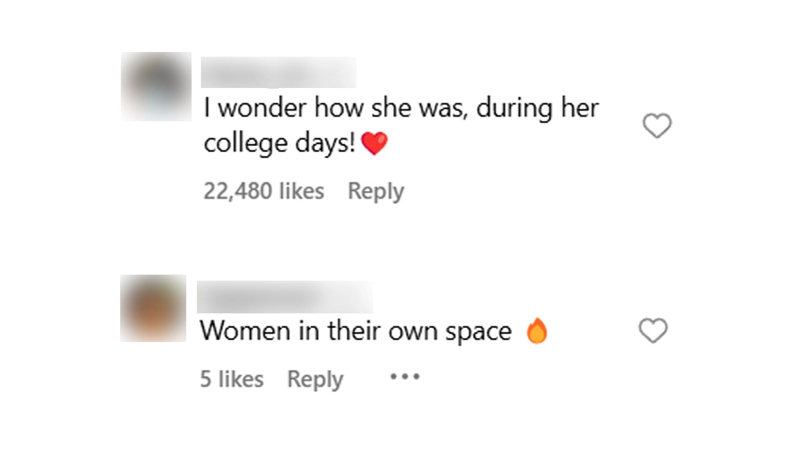This screenshot has width=801, height=450.
Task: Reply to the 'college days' comment
Action: click(376, 191)
